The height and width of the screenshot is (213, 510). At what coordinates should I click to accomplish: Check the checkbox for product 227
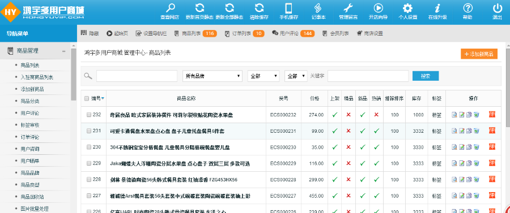pos(89,196)
